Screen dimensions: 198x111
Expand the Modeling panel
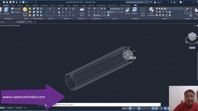[x=9, y=18]
